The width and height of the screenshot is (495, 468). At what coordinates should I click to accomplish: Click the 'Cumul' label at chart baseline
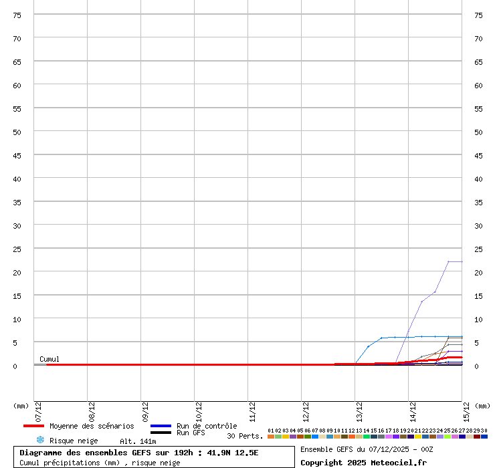point(50,359)
